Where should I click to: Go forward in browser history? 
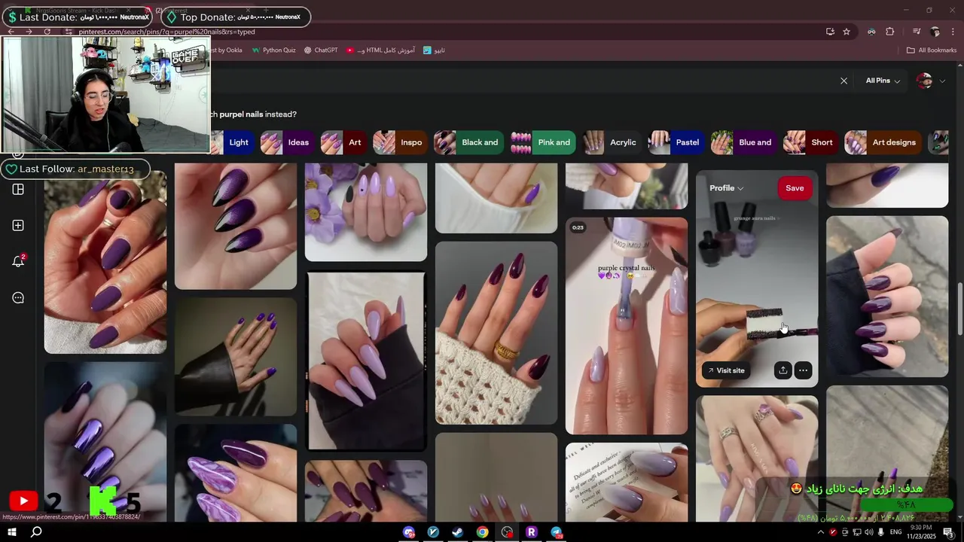(29, 32)
